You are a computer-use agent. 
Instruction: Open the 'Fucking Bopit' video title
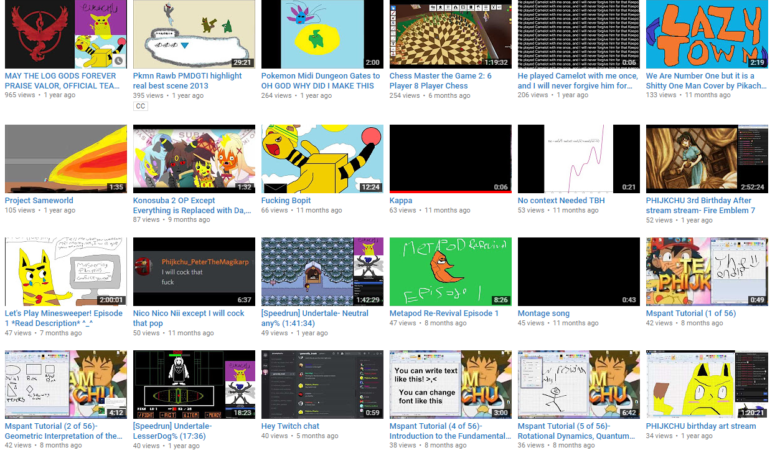[286, 201]
